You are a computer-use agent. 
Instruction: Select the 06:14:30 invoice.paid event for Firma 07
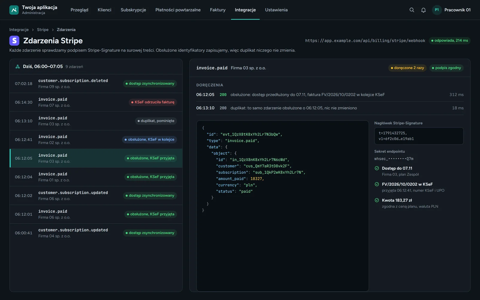tap(96, 102)
